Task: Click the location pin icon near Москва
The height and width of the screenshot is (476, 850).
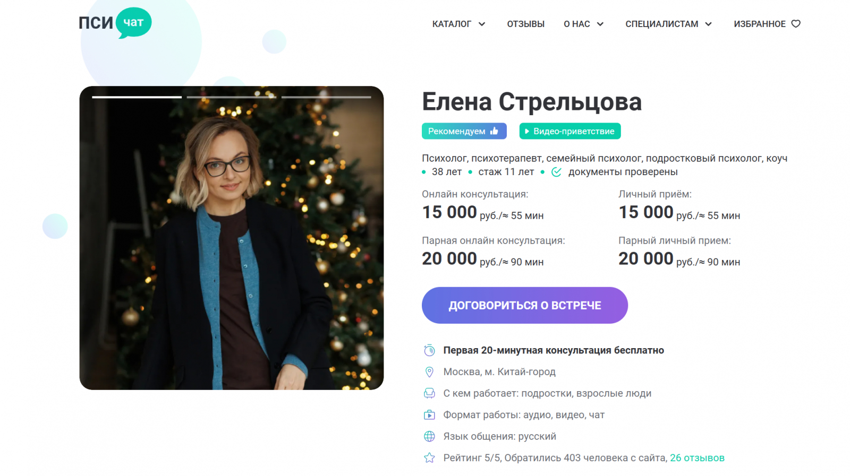Action: click(429, 372)
